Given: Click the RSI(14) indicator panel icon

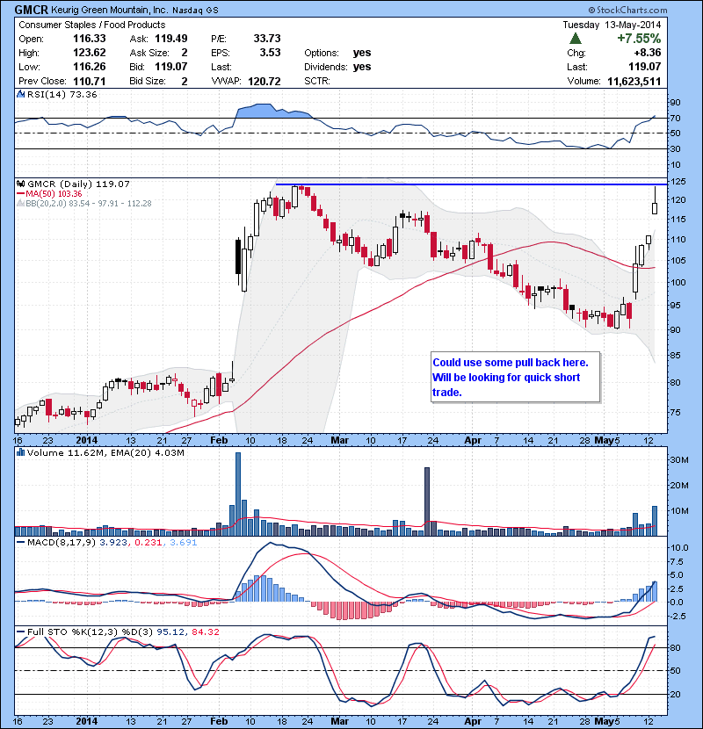Looking at the screenshot, I should click(20, 94).
